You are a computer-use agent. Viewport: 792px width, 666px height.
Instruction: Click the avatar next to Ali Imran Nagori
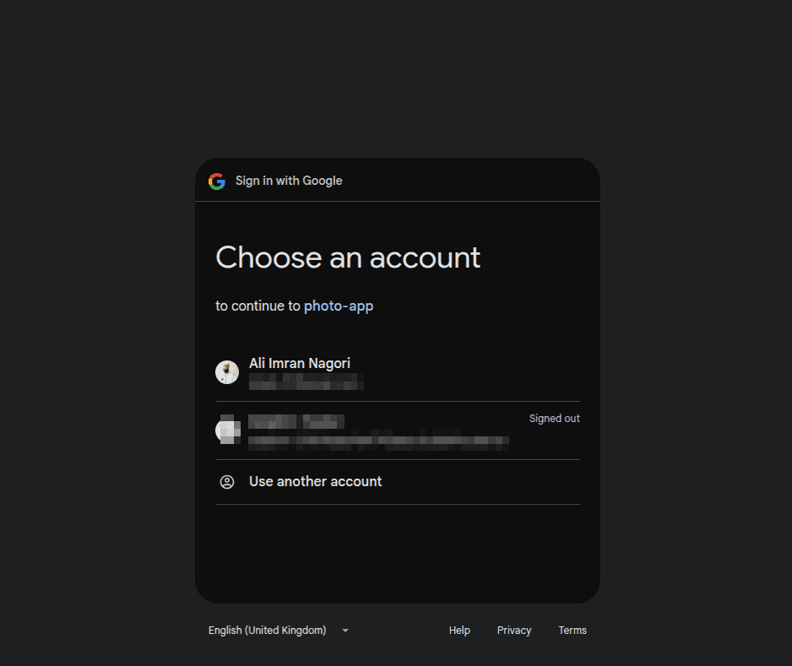click(227, 371)
